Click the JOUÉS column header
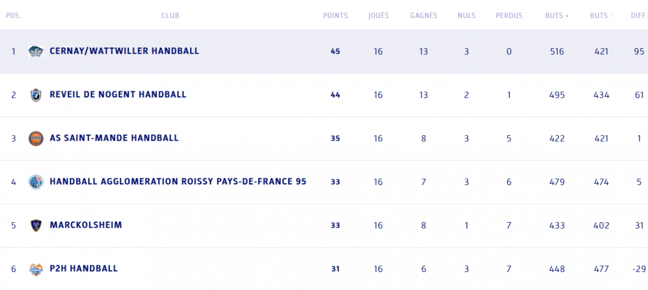648x290 pixels. tap(378, 15)
